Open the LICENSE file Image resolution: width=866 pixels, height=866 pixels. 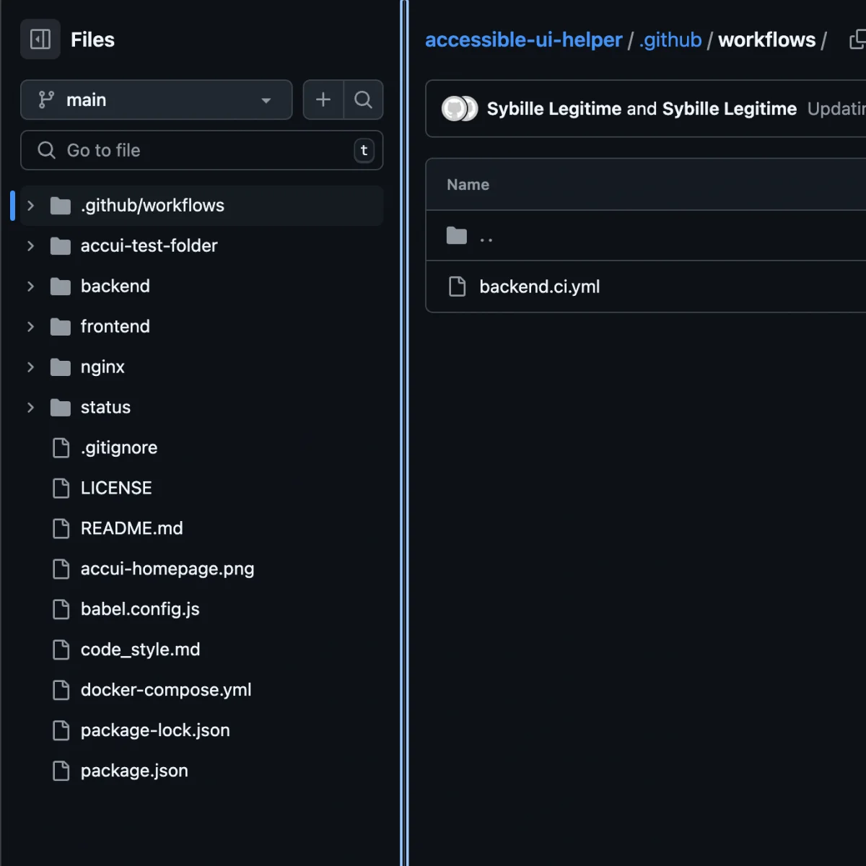point(116,489)
